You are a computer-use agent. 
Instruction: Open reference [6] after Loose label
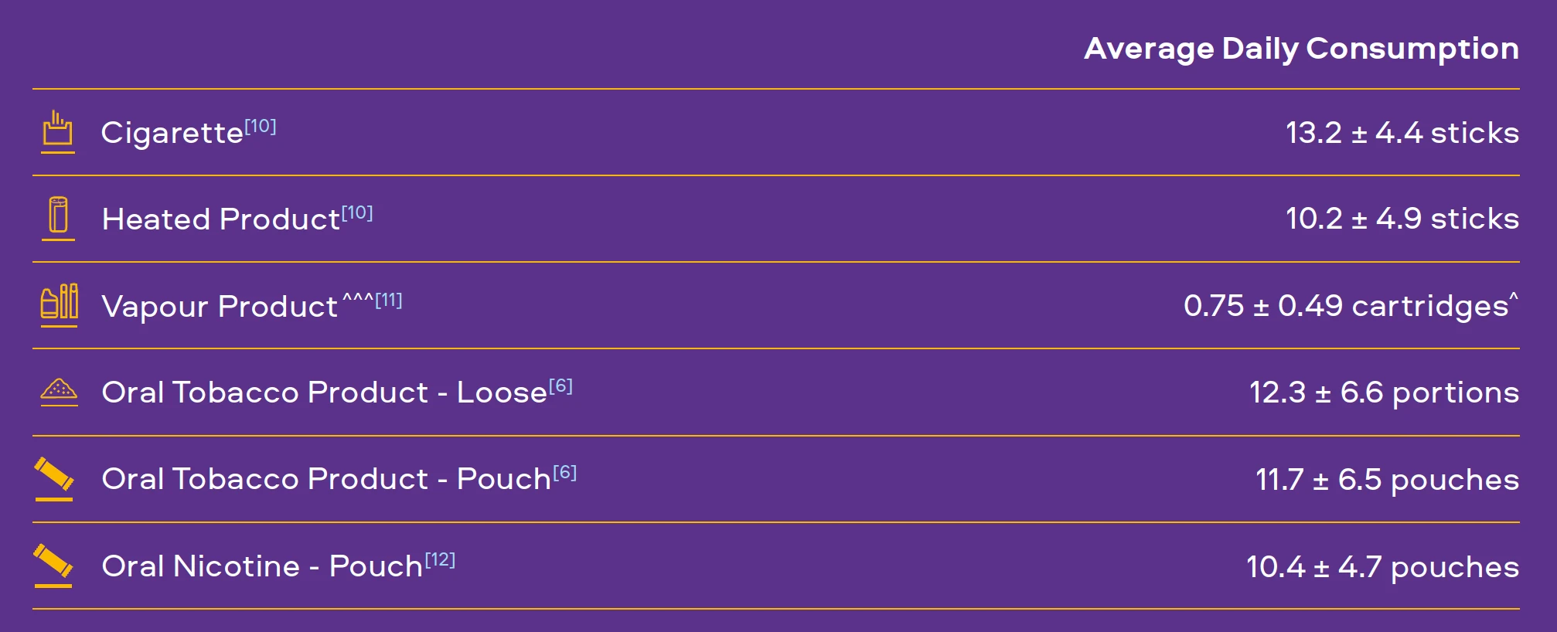point(560,386)
